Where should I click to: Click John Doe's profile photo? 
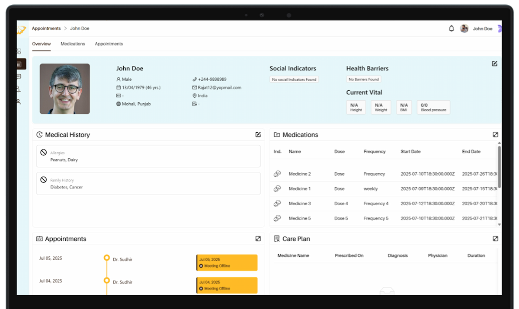[x=65, y=89]
